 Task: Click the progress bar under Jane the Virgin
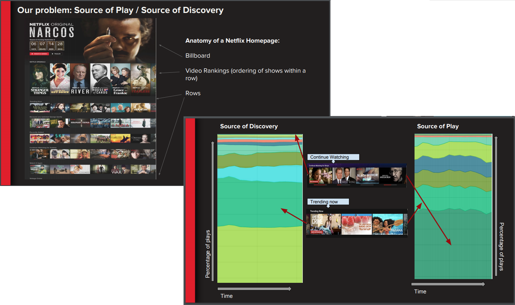320,185
